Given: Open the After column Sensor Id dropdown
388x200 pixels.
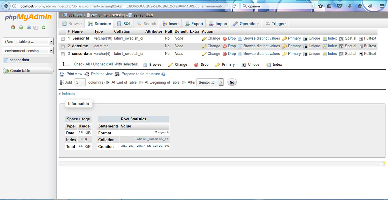Looking at the screenshot, I should (210, 82).
